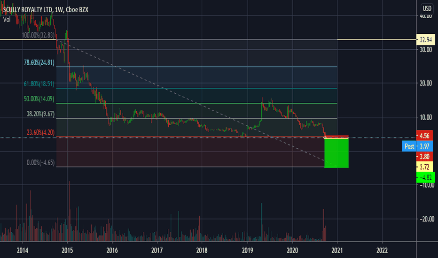This screenshot has height=258, width=438.
Task: Click the 2018 label on time axis
Action: pyautogui.click(x=202, y=250)
